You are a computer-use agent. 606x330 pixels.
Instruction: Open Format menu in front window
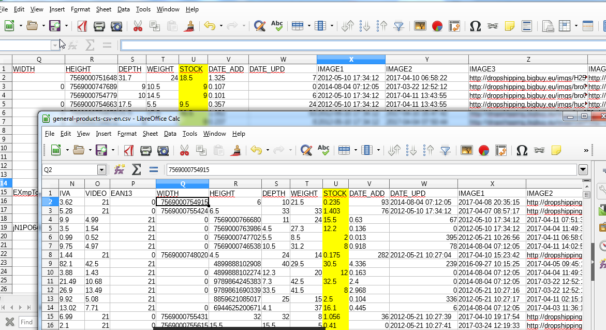pos(127,134)
